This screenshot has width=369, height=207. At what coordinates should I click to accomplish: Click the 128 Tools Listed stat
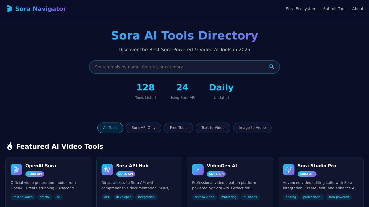click(145, 91)
